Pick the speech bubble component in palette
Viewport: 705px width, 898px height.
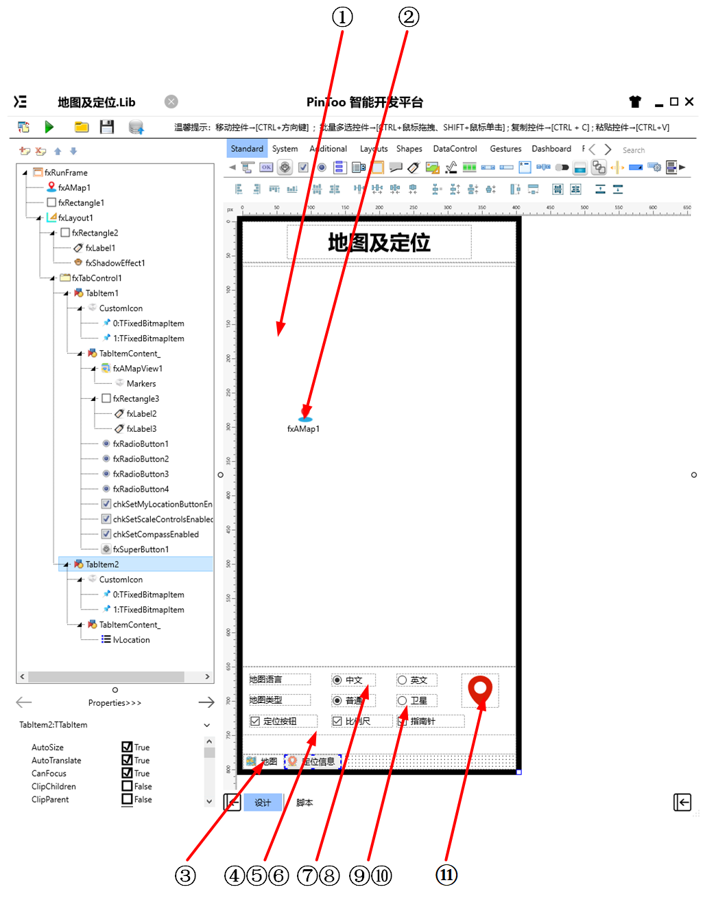[x=395, y=167]
